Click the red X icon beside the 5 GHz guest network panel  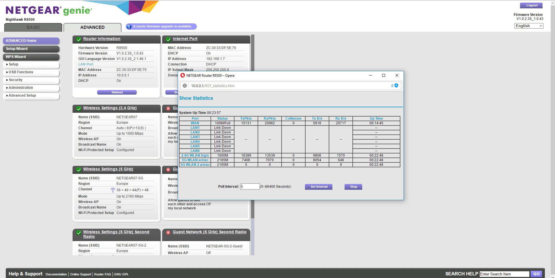[x=168, y=170]
